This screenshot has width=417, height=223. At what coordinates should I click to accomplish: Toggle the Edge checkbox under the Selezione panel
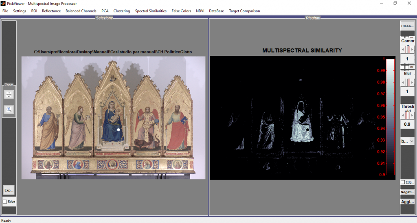tap(5, 202)
